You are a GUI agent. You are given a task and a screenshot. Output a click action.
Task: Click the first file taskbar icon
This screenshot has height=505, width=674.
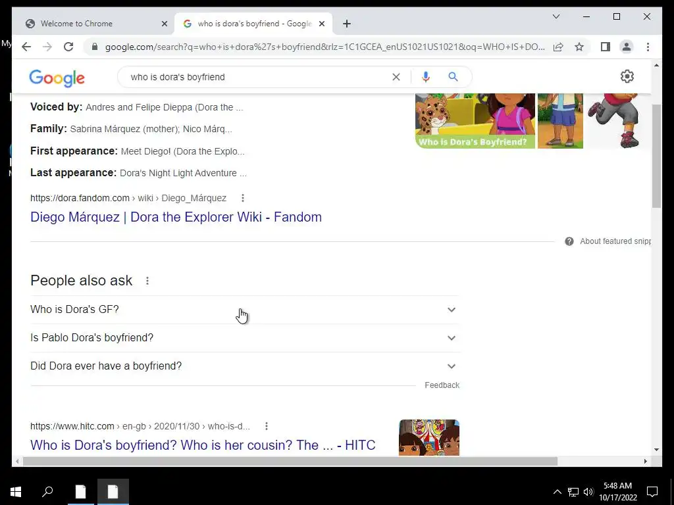pos(80,491)
